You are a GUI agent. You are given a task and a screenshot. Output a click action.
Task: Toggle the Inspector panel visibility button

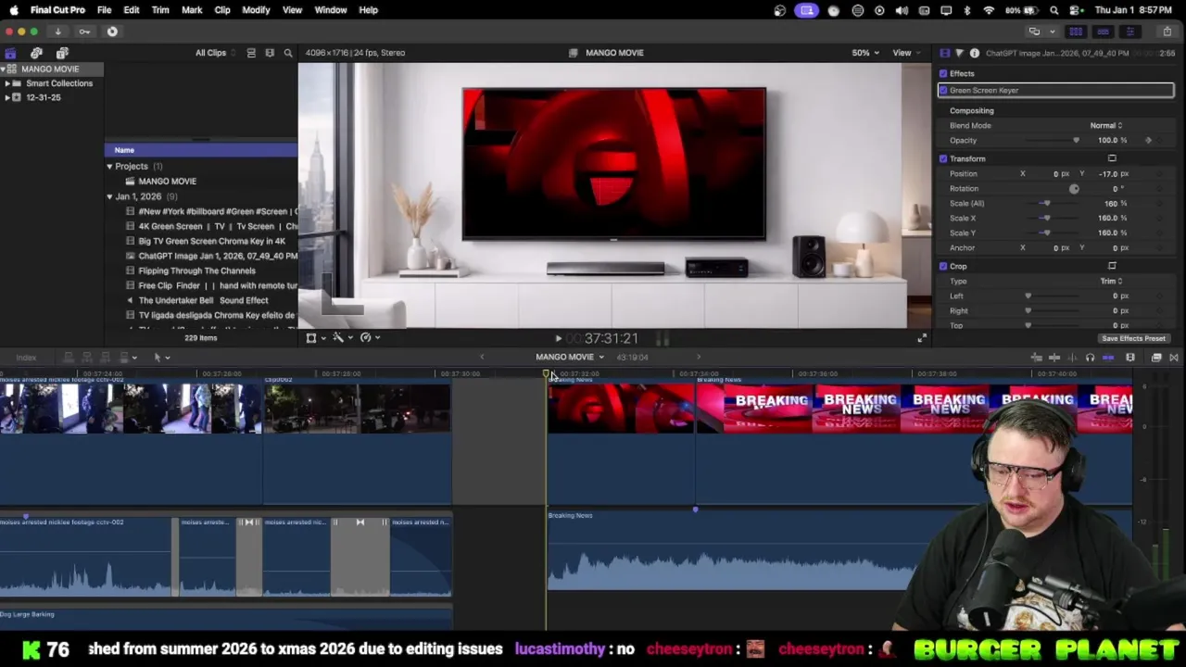point(1129,31)
